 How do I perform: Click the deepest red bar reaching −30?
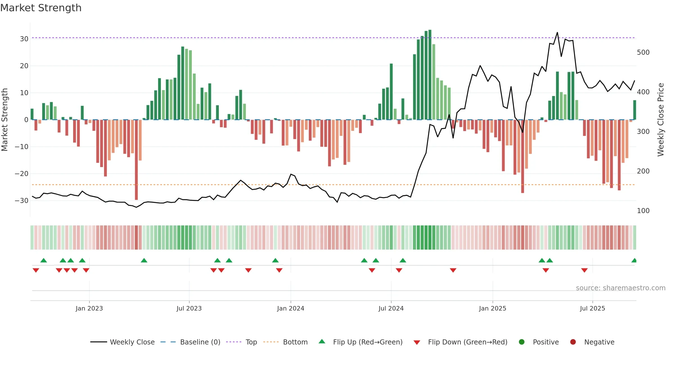coord(136,160)
